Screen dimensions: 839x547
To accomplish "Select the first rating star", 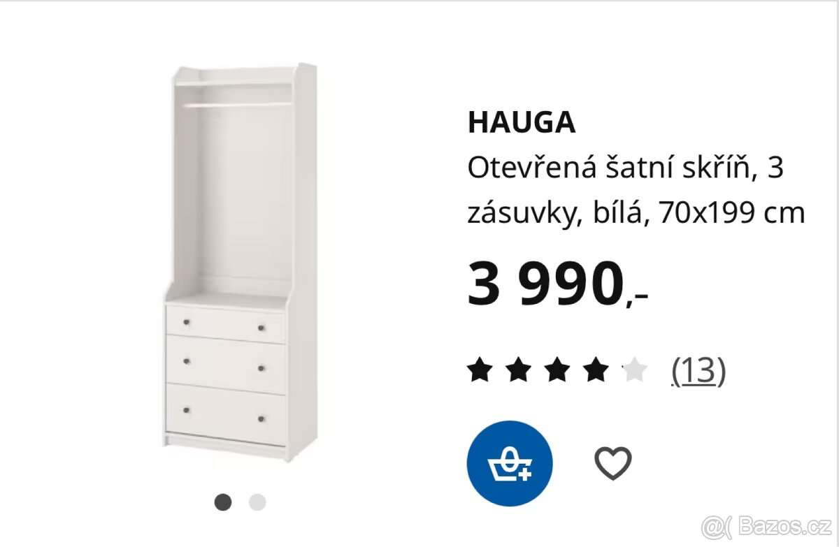I will point(480,370).
